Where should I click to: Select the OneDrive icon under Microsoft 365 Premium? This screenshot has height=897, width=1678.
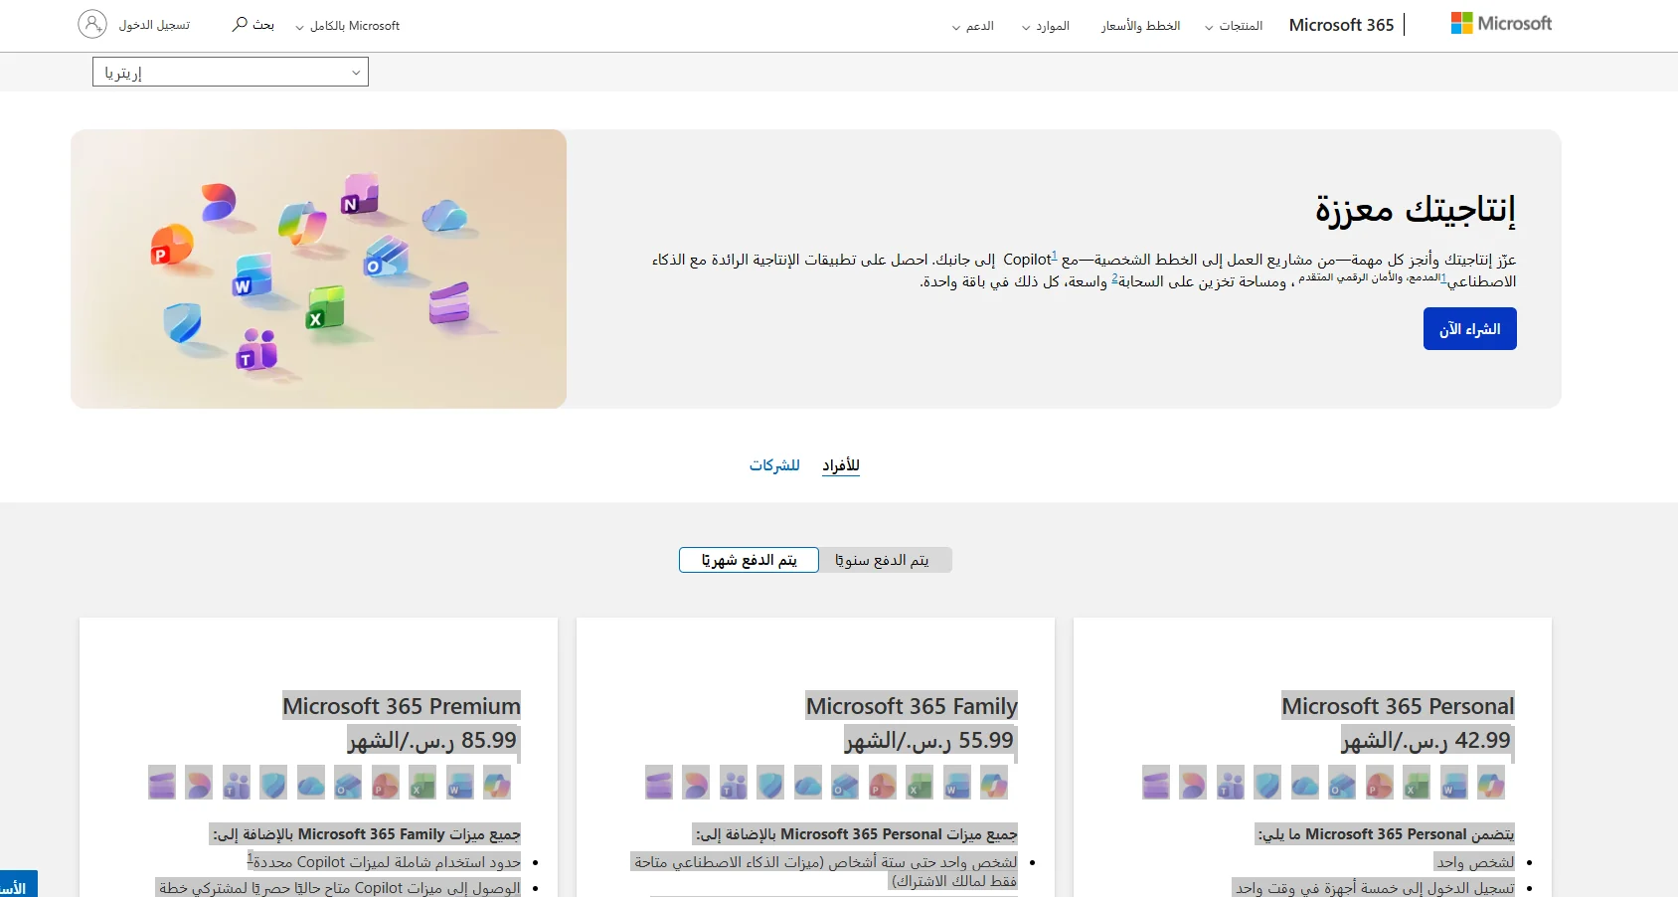tap(311, 783)
